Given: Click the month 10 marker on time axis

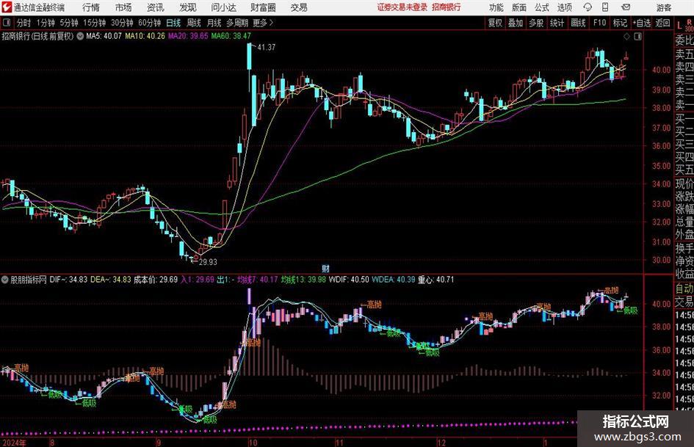Looking at the screenshot, I should (x=253, y=443).
